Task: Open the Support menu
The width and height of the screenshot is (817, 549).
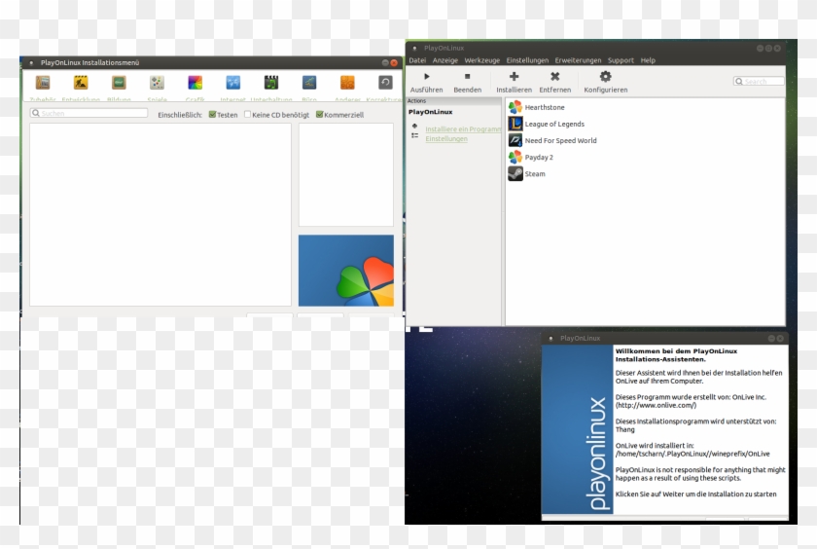Action: [621, 60]
